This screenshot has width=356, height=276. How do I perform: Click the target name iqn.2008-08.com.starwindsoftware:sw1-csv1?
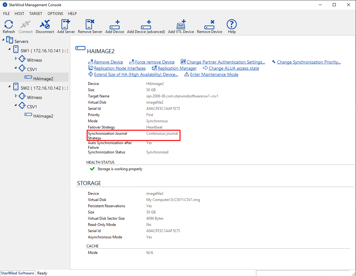pyautogui.click(x=182, y=96)
